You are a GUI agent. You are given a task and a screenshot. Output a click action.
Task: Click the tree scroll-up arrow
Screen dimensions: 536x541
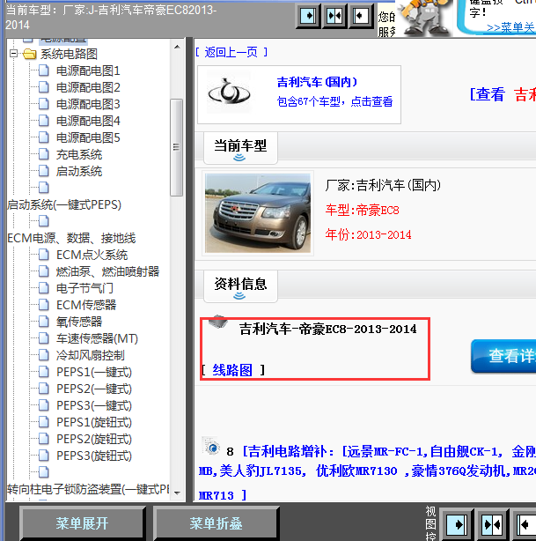[177, 47]
